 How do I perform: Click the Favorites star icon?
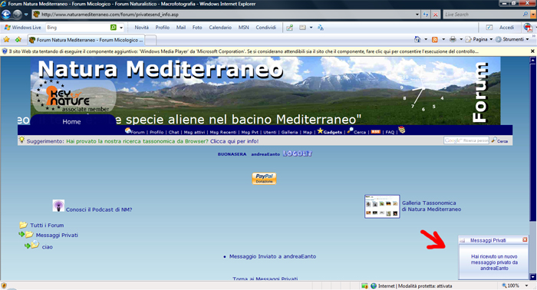[6, 40]
